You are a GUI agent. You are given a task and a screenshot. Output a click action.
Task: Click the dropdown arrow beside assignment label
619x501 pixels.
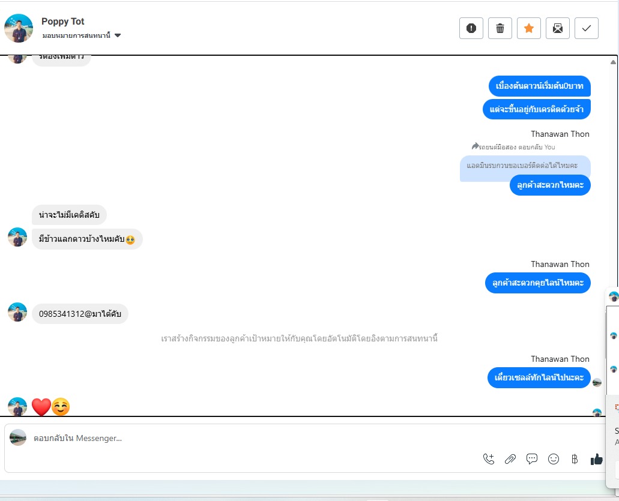[x=118, y=35]
